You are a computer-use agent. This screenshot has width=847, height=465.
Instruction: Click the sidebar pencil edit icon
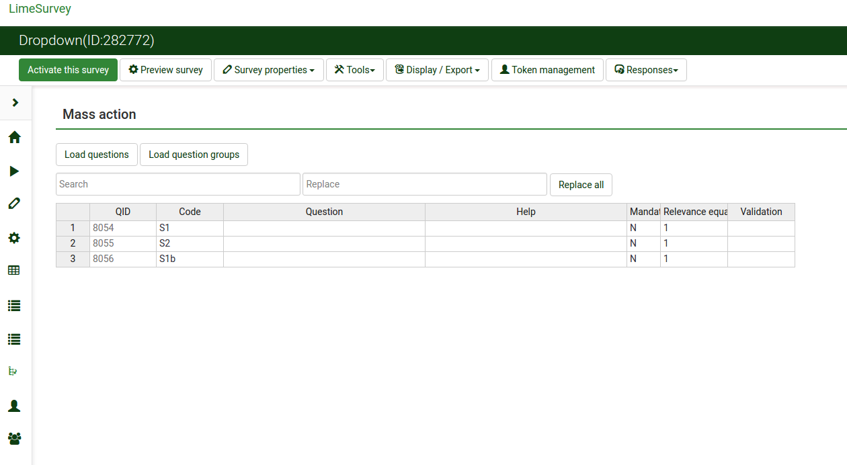14,204
